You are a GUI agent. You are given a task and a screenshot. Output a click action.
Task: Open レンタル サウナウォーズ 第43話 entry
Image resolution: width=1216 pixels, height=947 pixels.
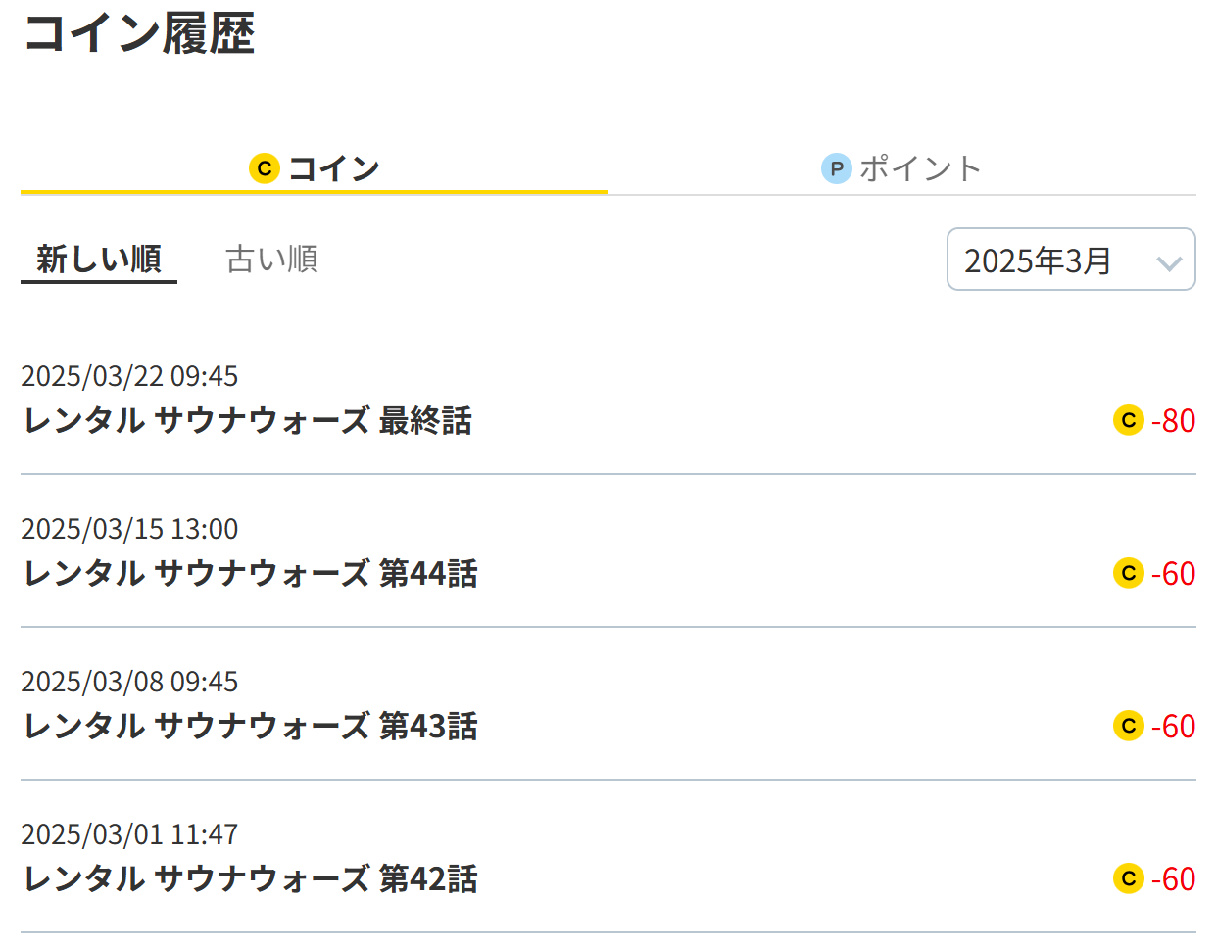point(251,727)
